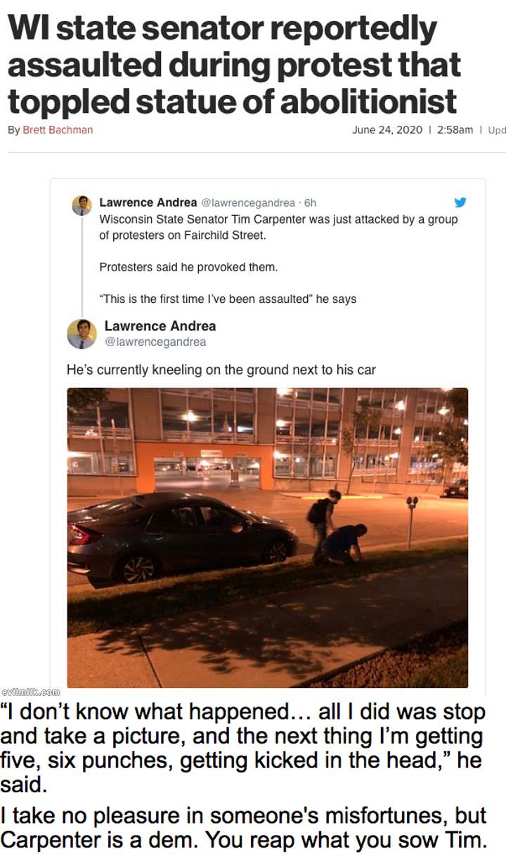Click the @lawrencegandrea handle in first tweet
This screenshot has width=506, height=856.
248,203
